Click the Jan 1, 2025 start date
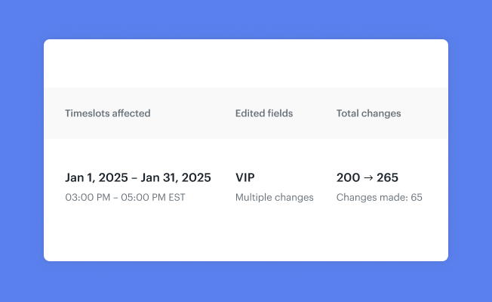Image resolution: width=492 pixels, height=302 pixels. (x=97, y=177)
